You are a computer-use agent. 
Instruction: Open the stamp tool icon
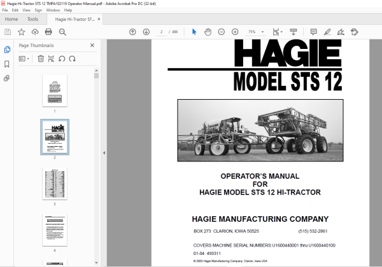pos(355,32)
